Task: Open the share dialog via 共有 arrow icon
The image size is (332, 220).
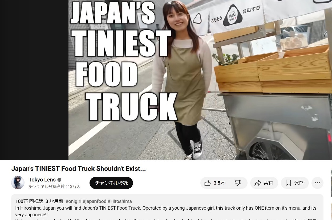Action: pyautogui.click(x=264, y=183)
